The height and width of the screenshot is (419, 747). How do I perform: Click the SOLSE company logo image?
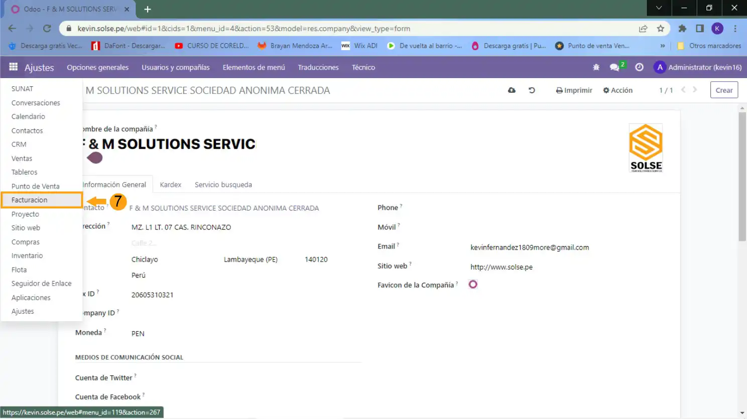(x=646, y=148)
